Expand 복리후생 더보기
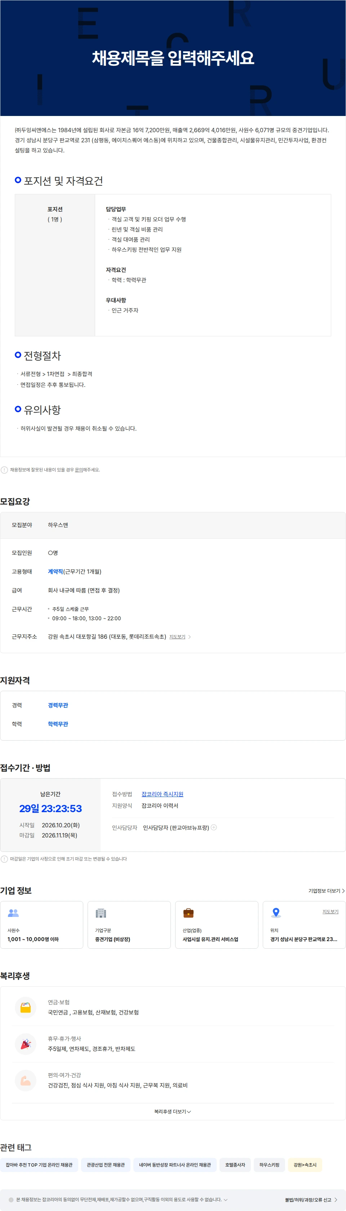This screenshot has width=346, height=1211. coord(173,1112)
